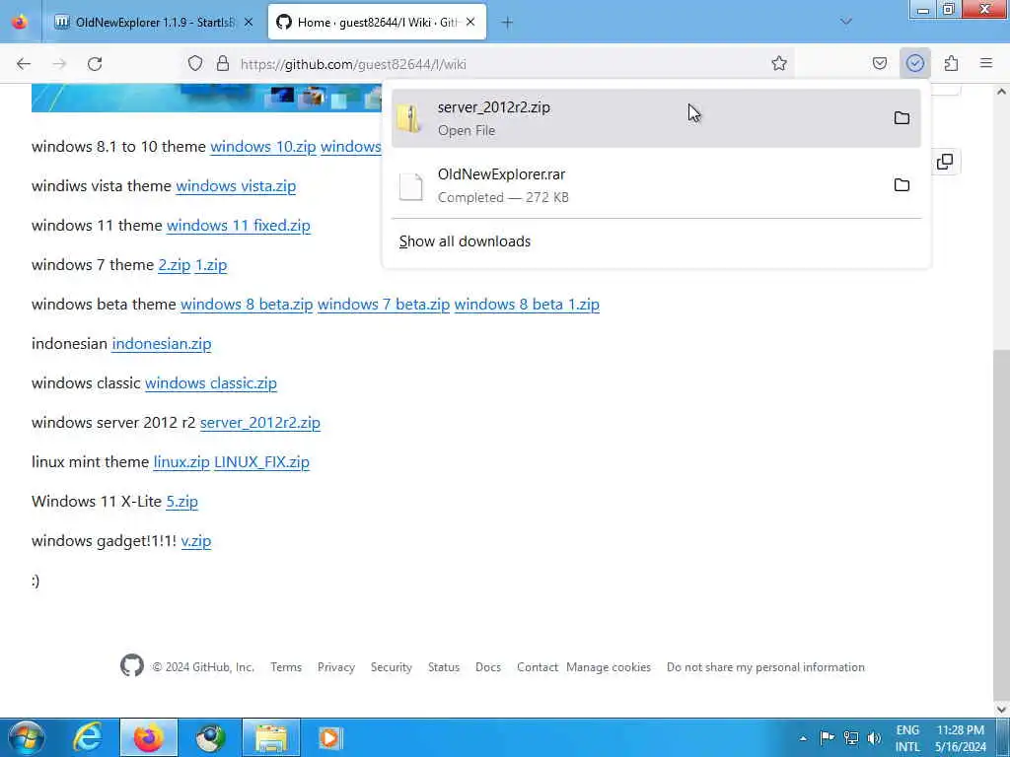Open the media player taskbar icon
Screen dimensions: 1010x757
tap(331, 737)
